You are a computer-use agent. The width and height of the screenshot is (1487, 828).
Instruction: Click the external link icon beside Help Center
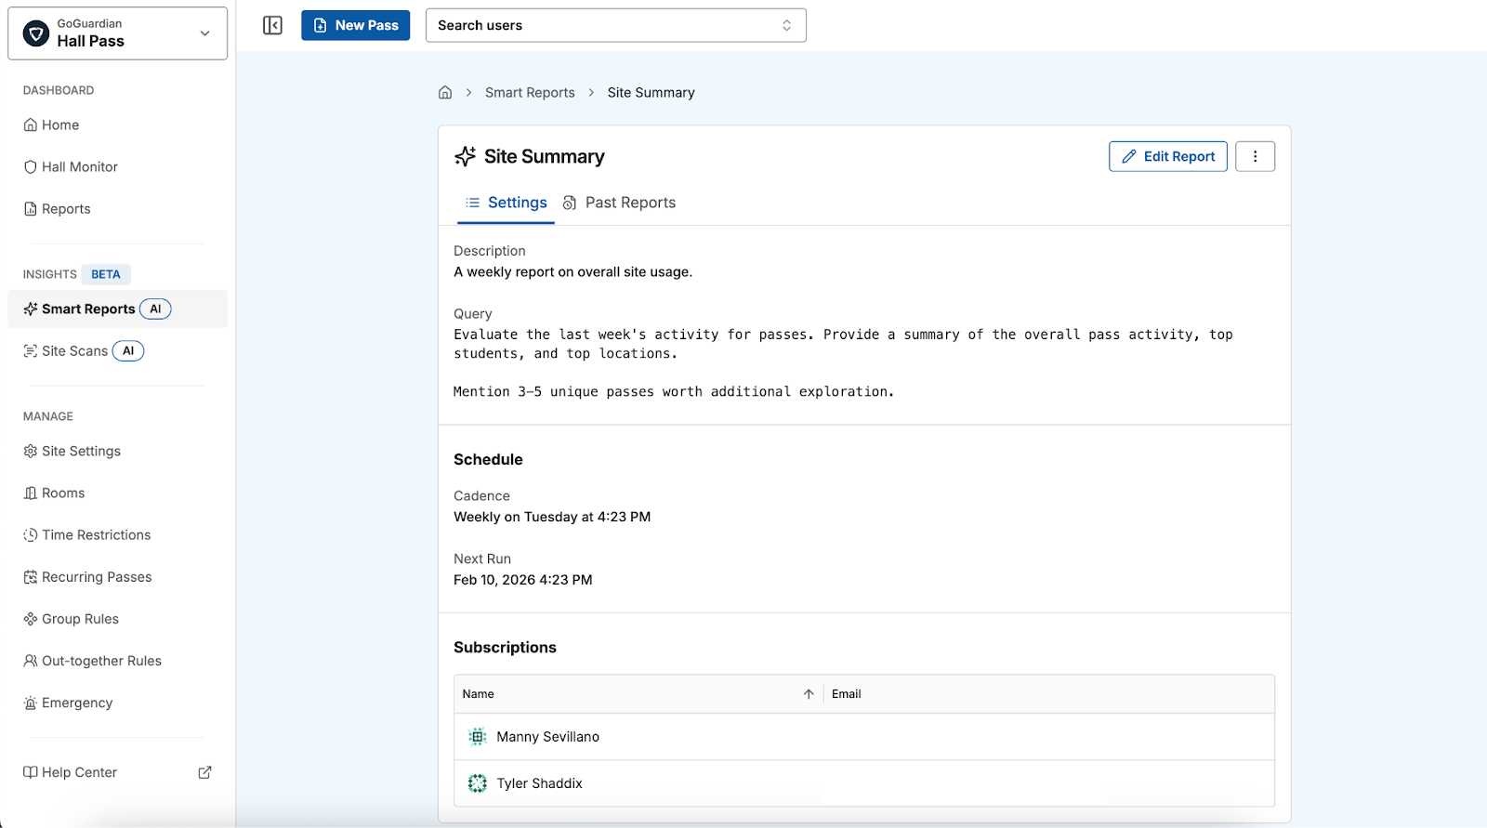point(205,772)
